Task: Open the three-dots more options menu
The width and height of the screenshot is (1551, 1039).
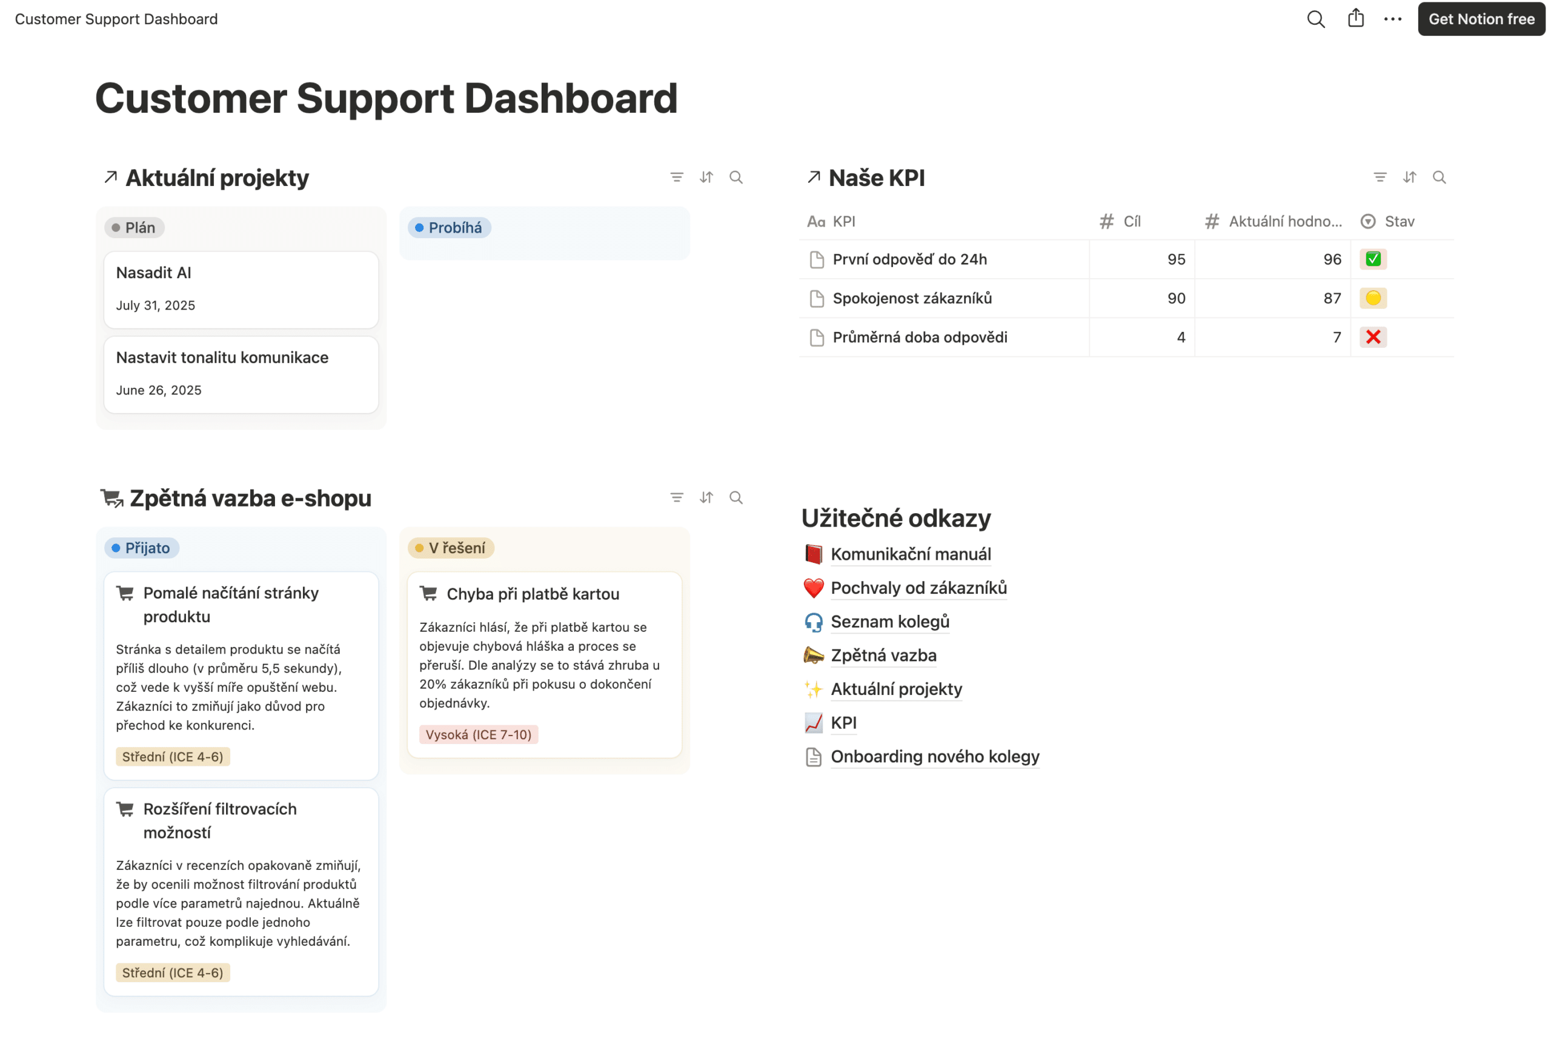Action: (x=1392, y=19)
